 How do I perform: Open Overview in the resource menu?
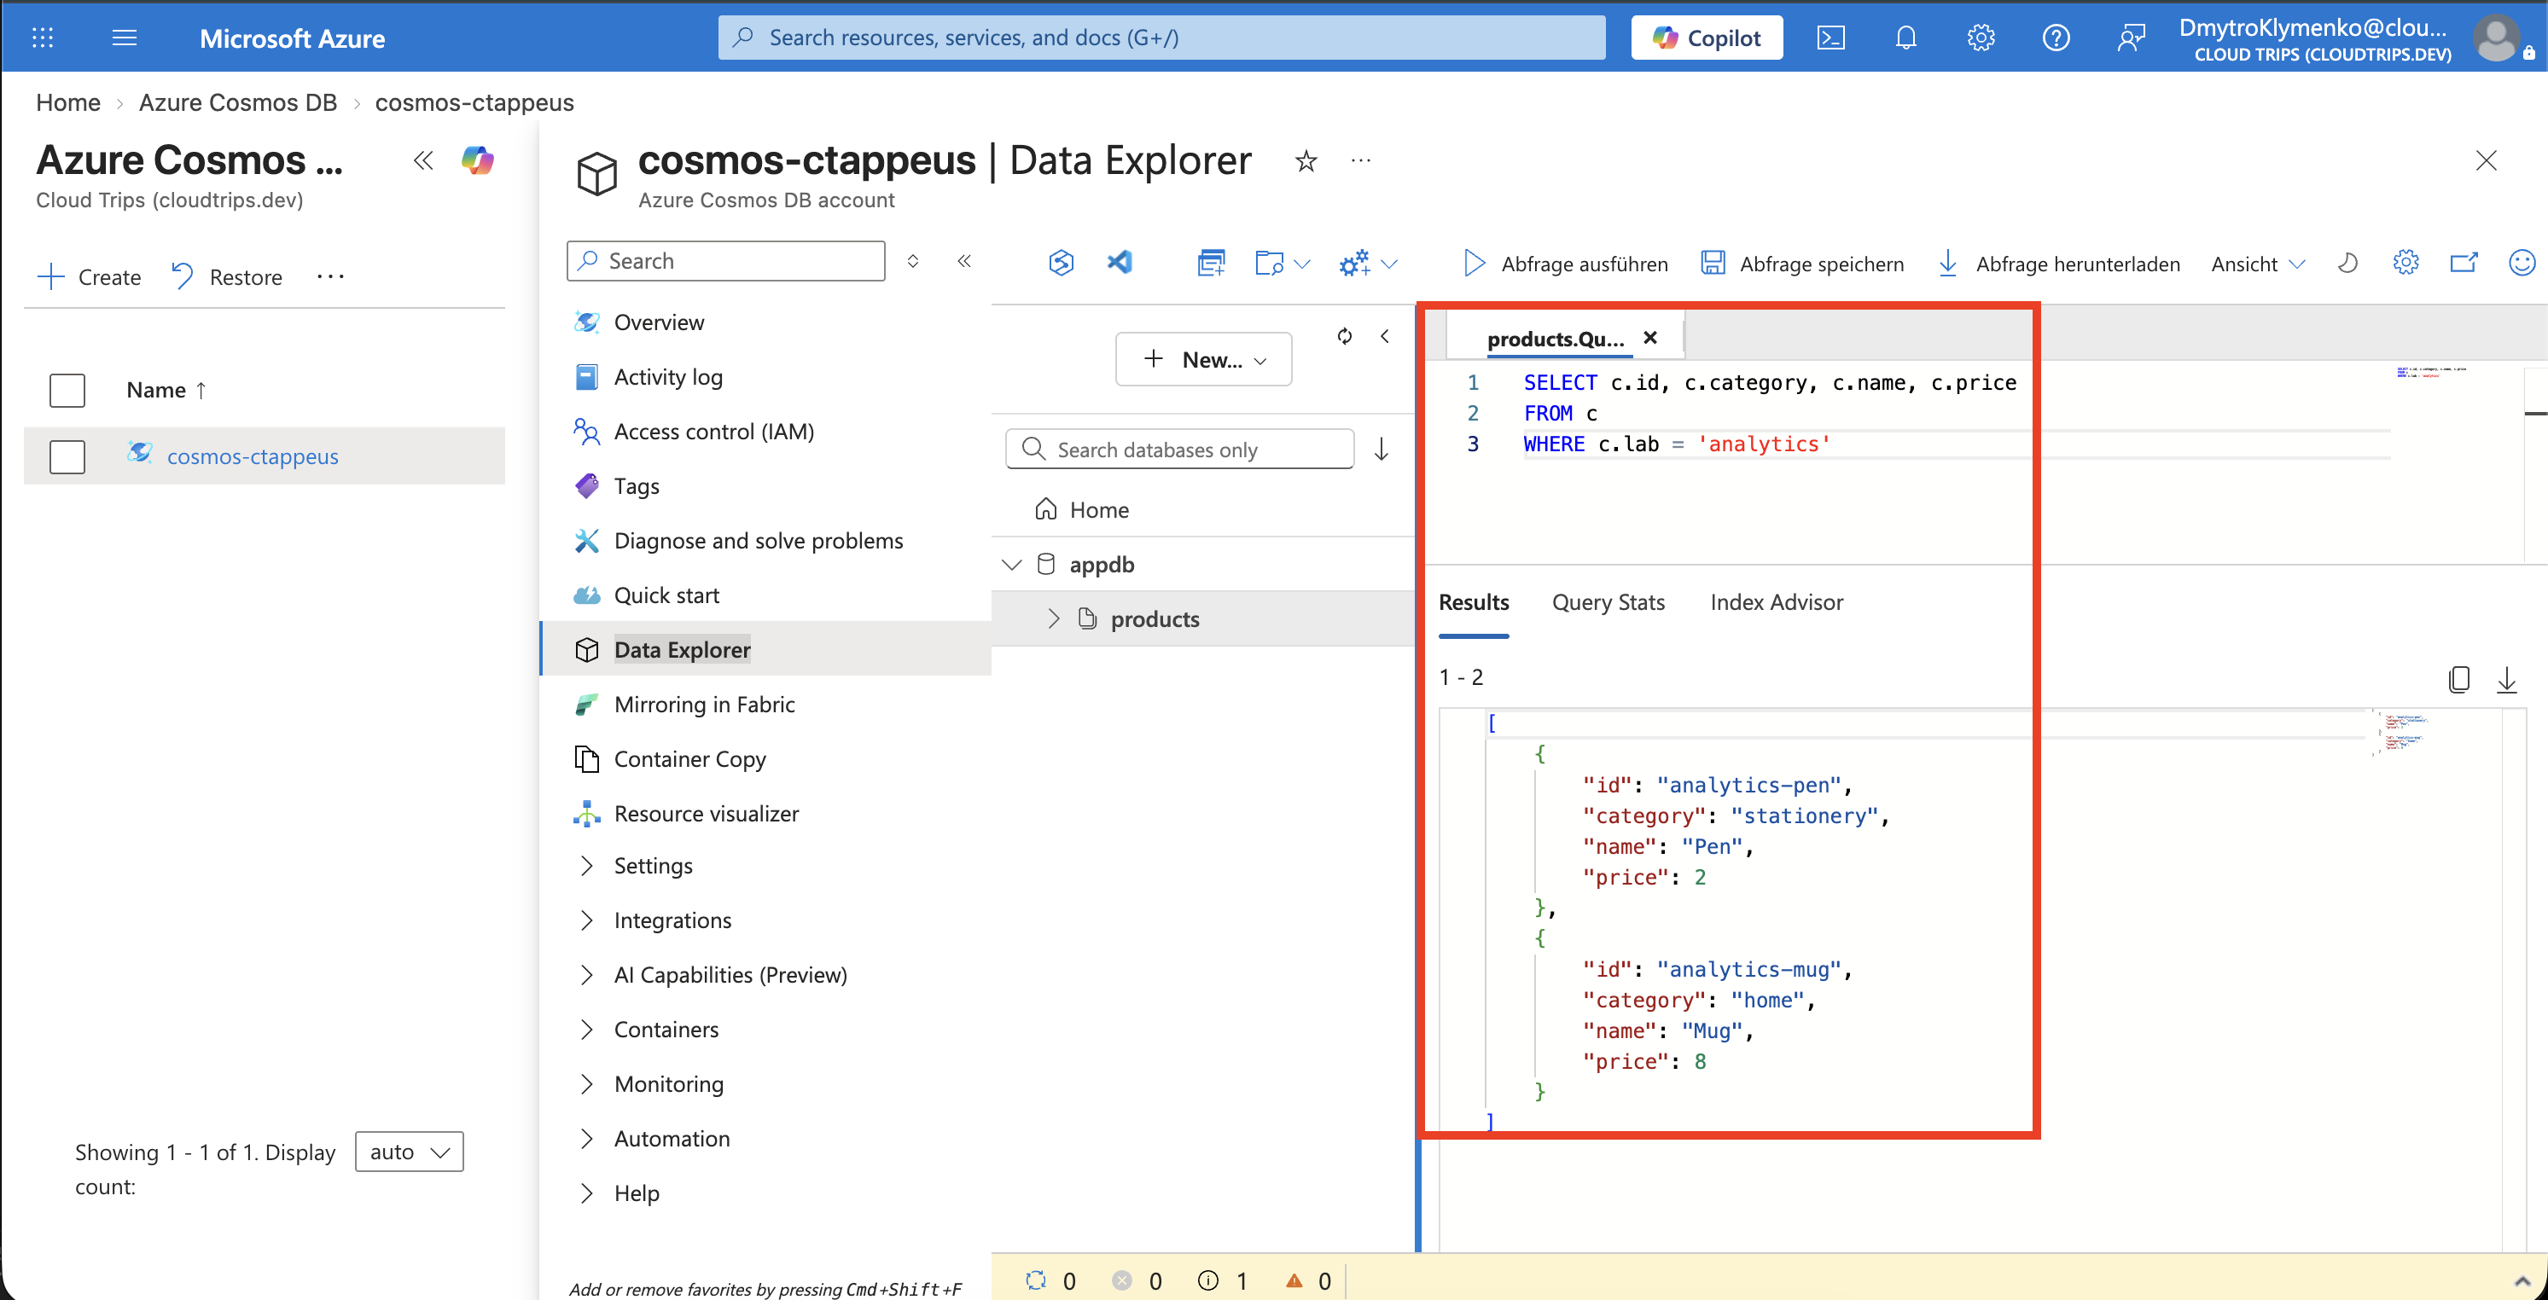tap(659, 322)
